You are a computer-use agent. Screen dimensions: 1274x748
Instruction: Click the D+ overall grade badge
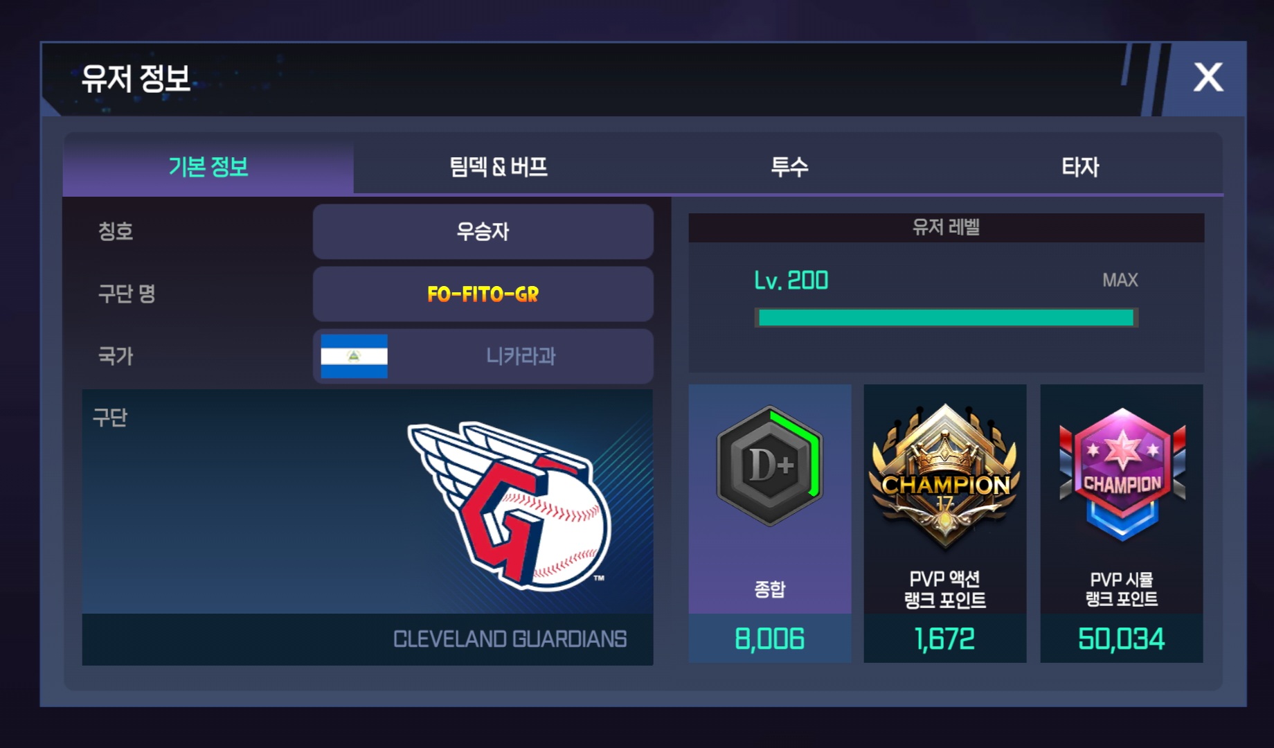769,465
